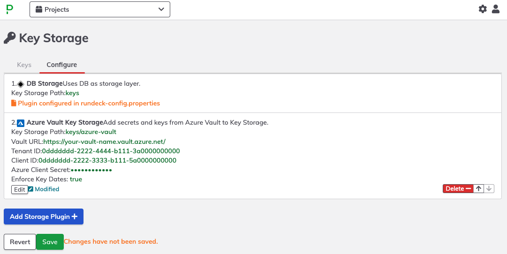Click Add Storage Plugin button
Screen dimensions: 507x254
click(x=44, y=217)
